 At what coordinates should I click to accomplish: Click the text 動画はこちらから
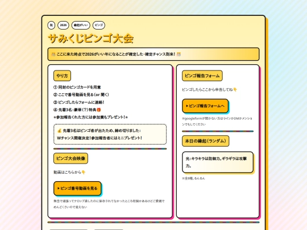coord(67,172)
